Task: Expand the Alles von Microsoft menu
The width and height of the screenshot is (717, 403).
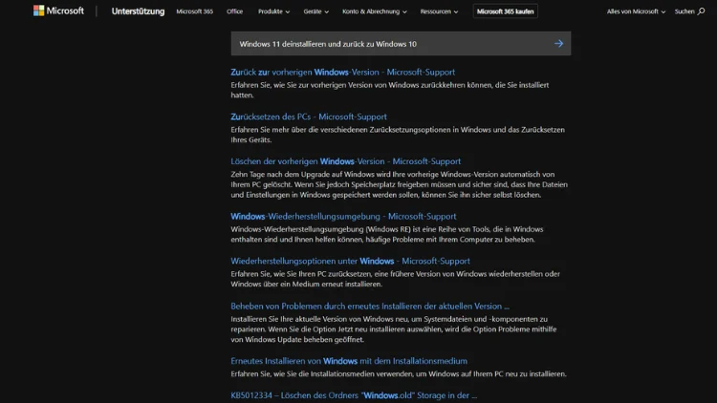Action: click(636, 11)
